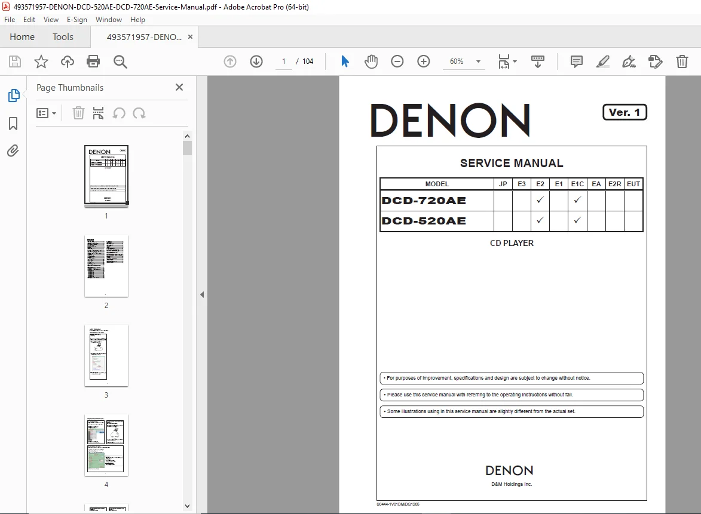This screenshot has height=514, width=701.
Task: Switch to the Home tab
Action: [x=22, y=37]
